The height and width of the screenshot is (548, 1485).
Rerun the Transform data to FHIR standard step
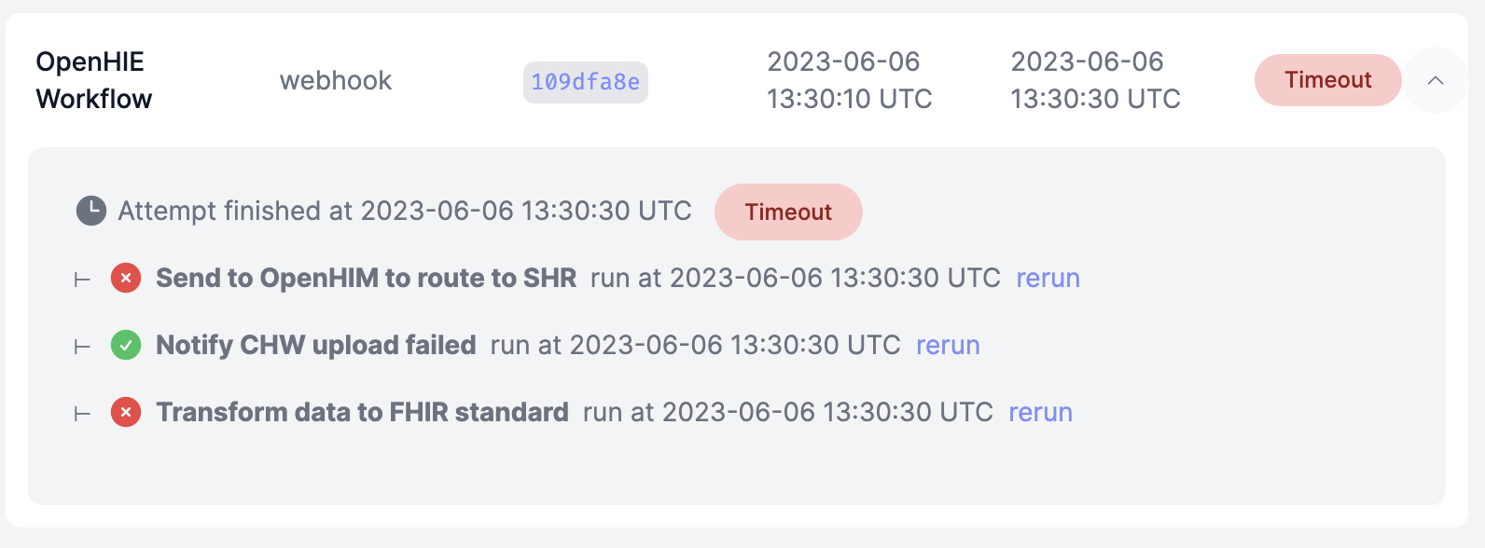pyautogui.click(x=1039, y=412)
